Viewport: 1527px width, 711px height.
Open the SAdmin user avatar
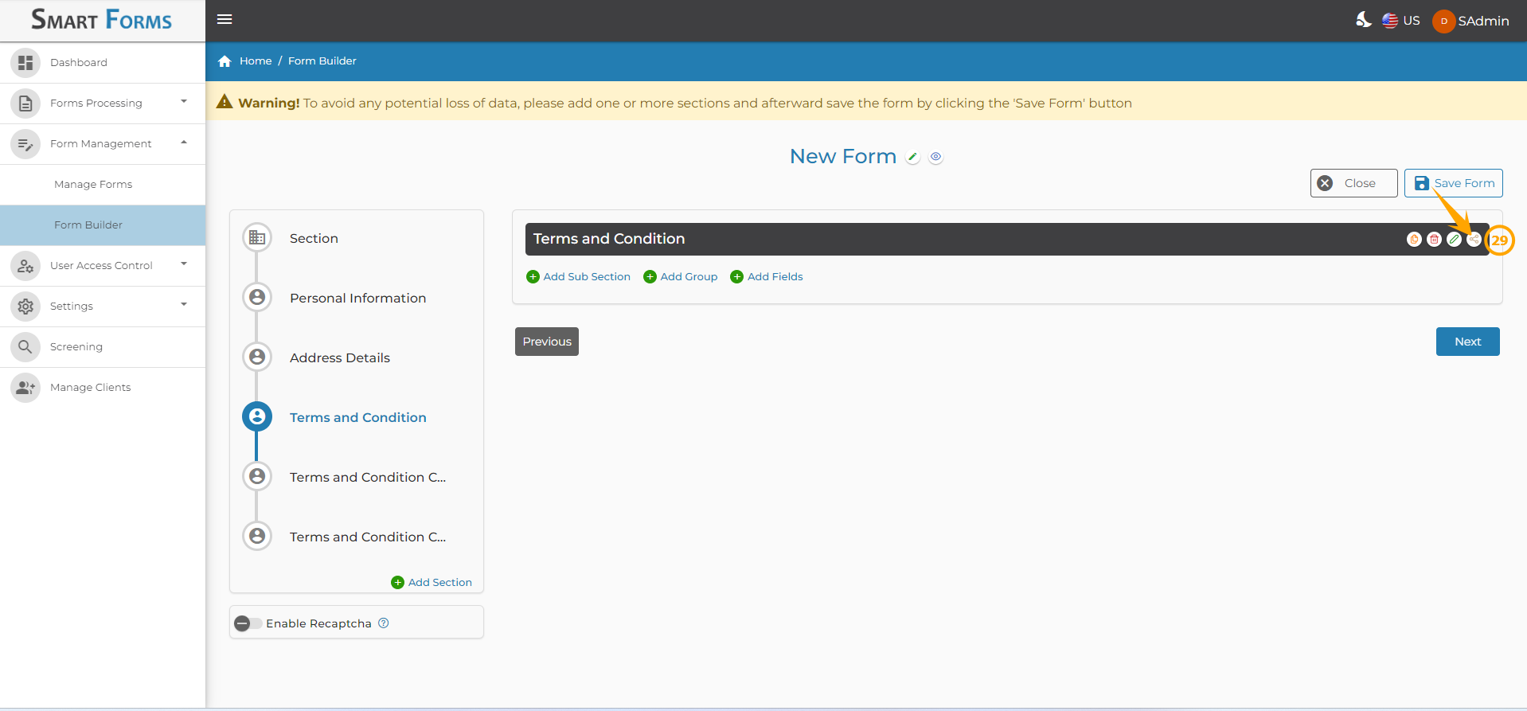[x=1443, y=21]
